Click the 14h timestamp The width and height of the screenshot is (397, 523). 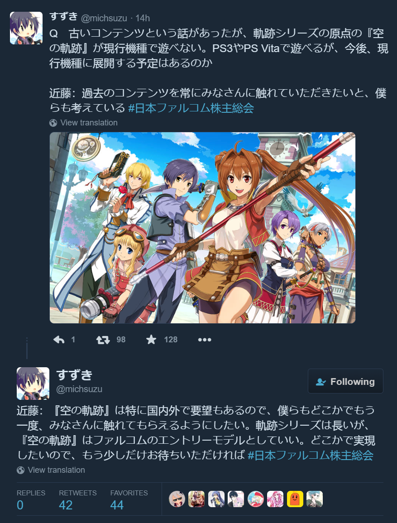tap(143, 18)
